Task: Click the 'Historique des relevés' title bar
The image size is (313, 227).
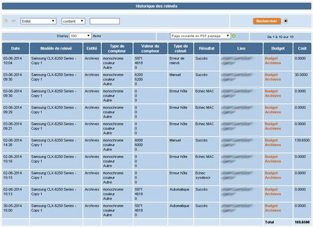Action: coord(156,6)
